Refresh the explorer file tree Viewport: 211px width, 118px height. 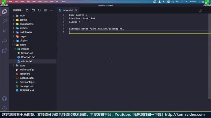[x=39, y=10]
